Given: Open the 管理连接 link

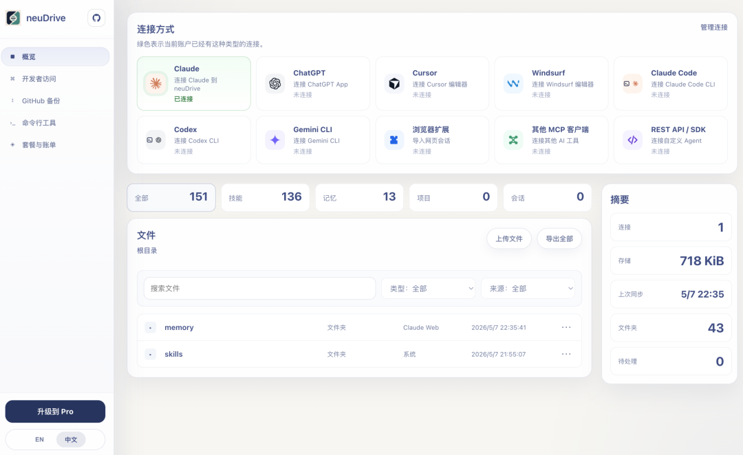Looking at the screenshot, I should point(713,27).
